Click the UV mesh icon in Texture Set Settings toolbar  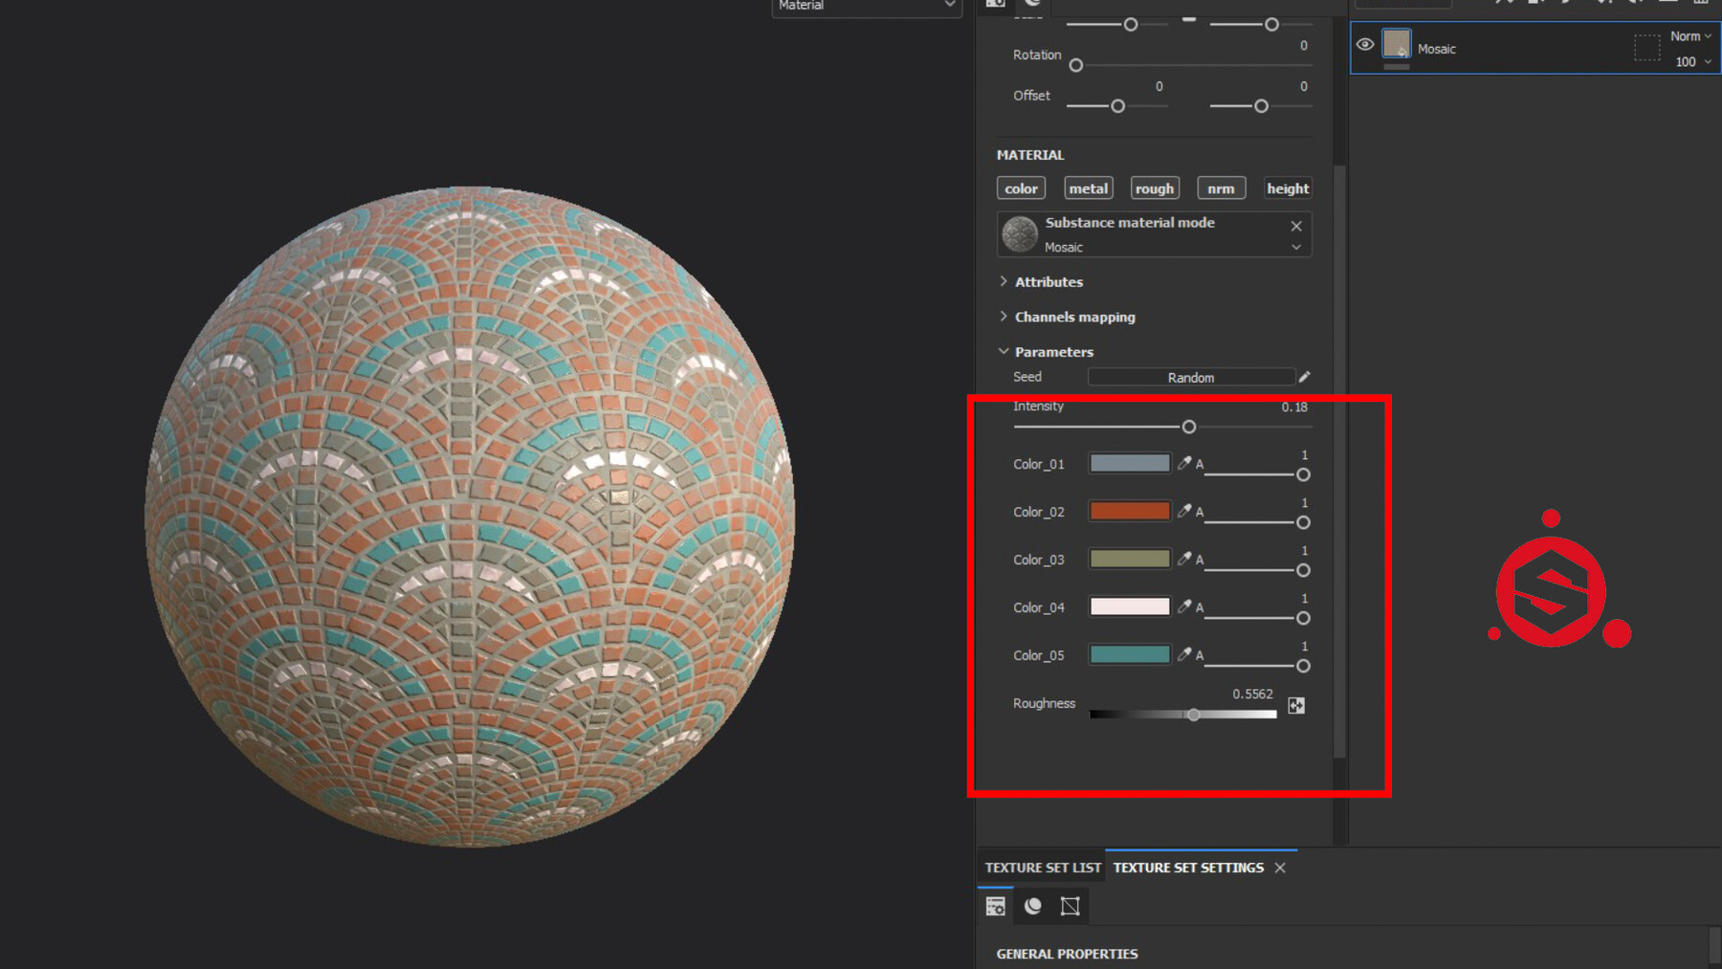click(x=1069, y=905)
